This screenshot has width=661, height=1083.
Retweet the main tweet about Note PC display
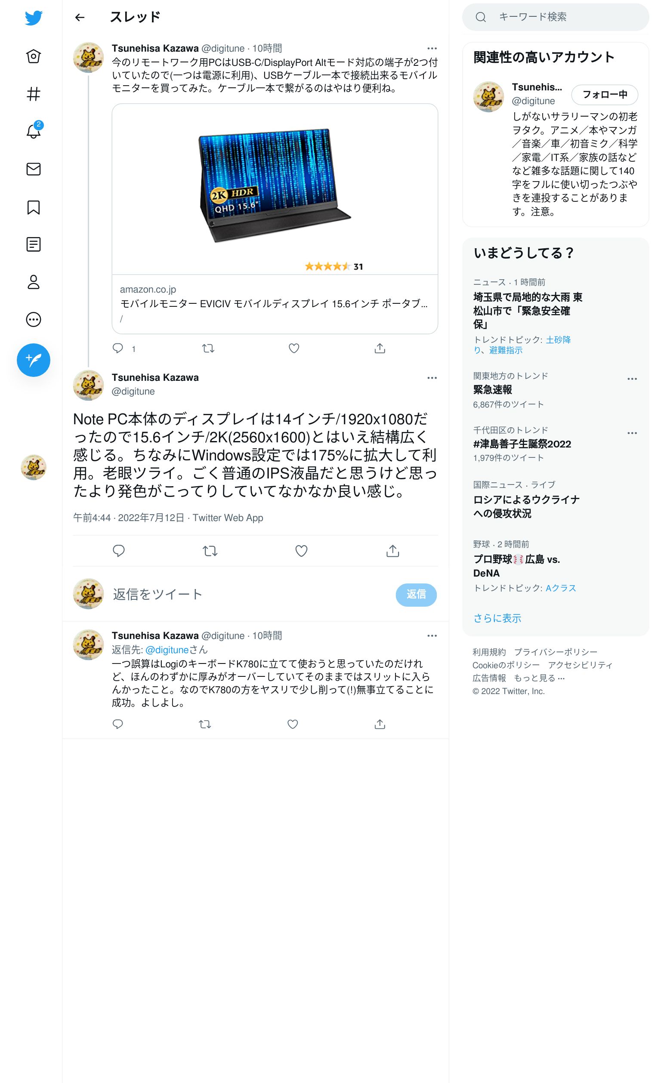pyautogui.click(x=210, y=551)
